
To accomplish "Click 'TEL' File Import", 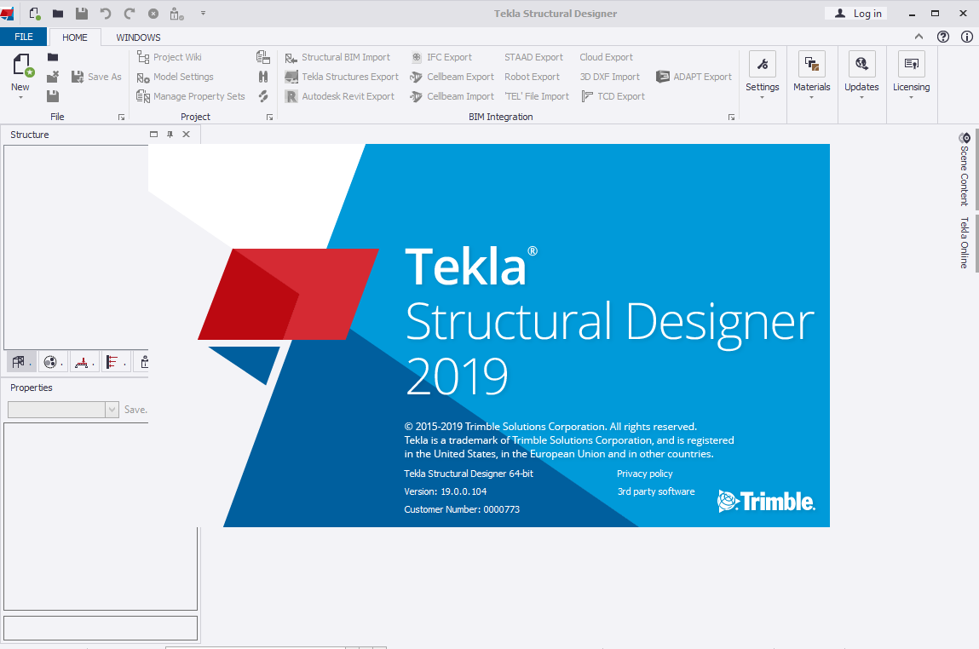I will (x=537, y=96).
